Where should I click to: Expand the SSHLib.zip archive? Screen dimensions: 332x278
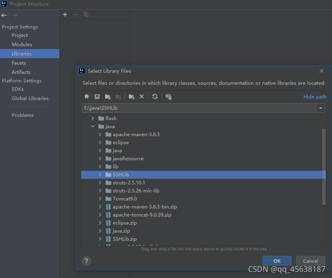coord(100,239)
